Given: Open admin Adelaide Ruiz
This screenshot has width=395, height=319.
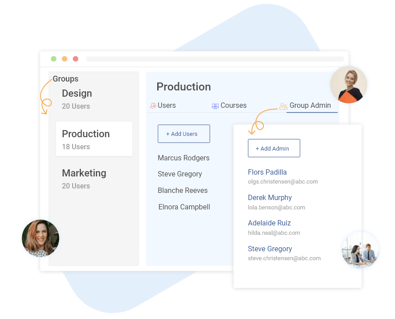Looking at the screenshot, I should tap(269, 223).
